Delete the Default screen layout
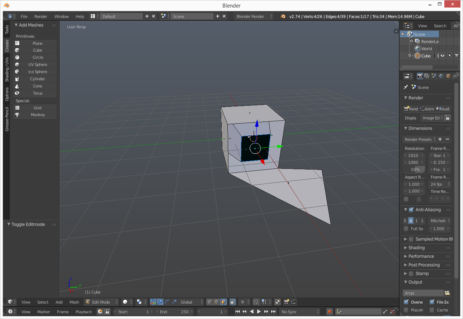The width and height of the screenshot is (463, 319). [153, 16]
